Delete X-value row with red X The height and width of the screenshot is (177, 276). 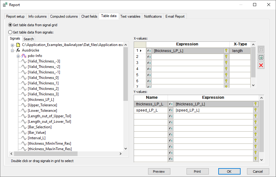pos(261,65)
